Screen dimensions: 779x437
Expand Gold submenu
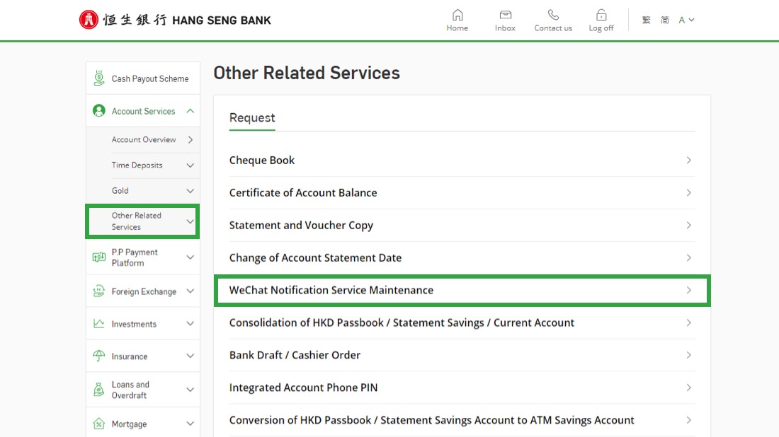point(191,191)
